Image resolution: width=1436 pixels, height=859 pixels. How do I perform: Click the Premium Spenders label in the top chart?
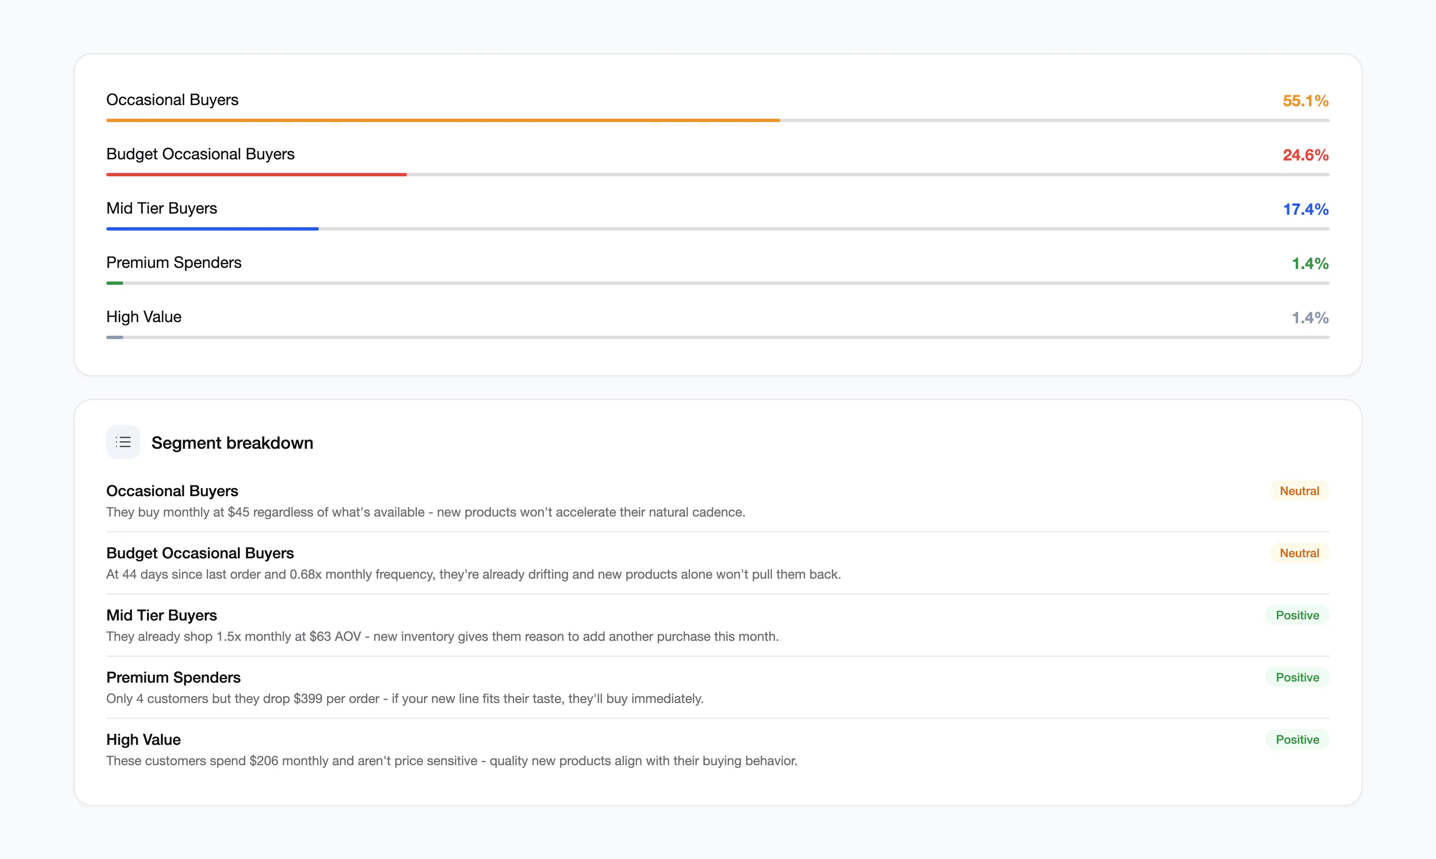tap(174, 263)
